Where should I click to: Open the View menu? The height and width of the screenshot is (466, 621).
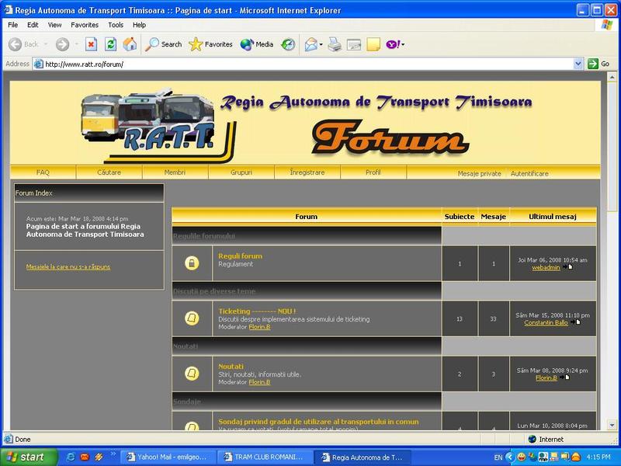tap(54, 25)
